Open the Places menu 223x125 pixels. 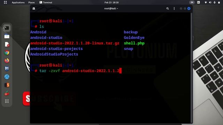click(31, 2)
